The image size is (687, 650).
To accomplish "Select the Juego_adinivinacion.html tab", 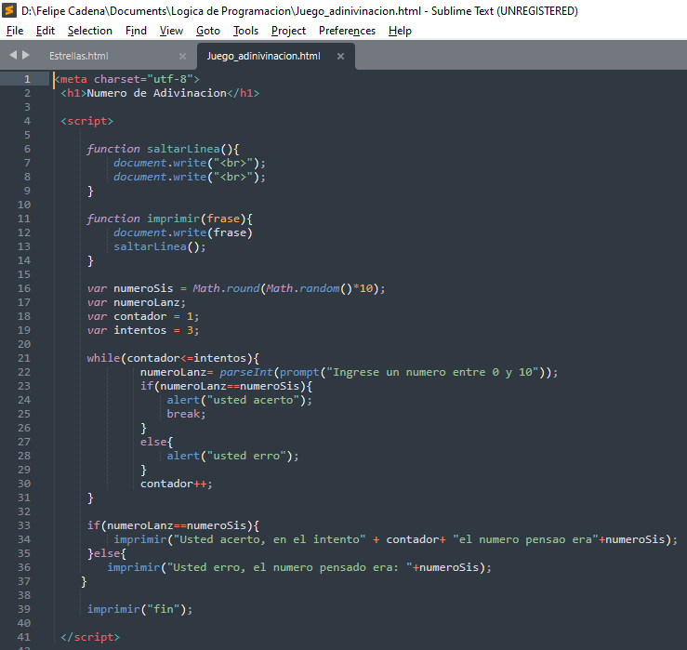I will point(263,57).
